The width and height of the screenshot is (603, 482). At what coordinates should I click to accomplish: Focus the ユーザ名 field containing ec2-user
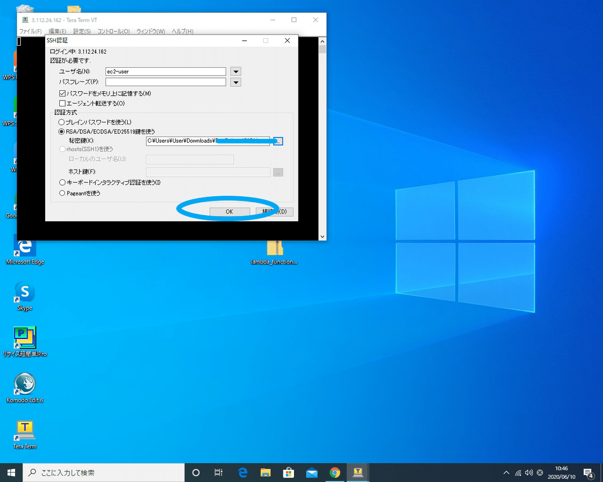[166, 72]
